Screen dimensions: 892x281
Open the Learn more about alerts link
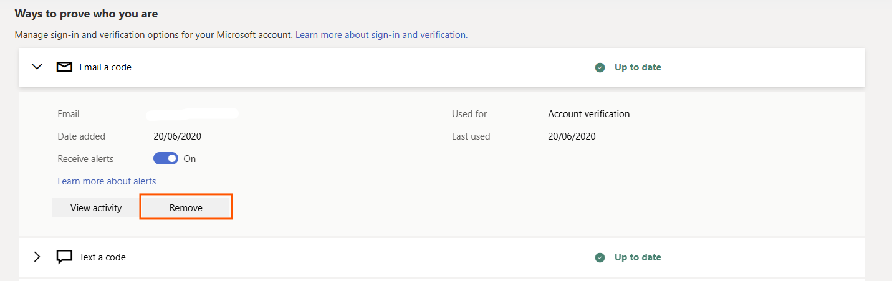pos(107,181)
